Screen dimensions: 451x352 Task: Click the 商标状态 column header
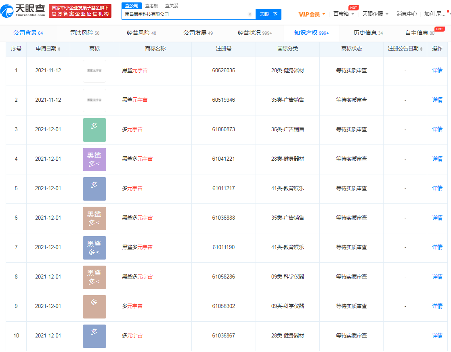(352, 48)
